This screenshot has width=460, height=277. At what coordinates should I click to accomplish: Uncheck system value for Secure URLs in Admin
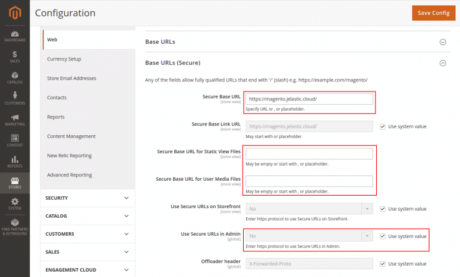383,236
